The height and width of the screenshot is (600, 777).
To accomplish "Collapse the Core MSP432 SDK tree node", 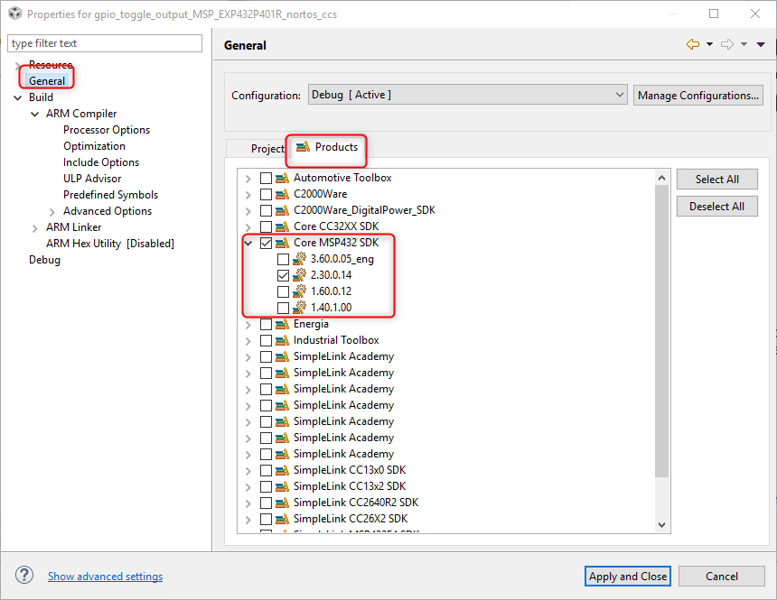I will click(248, 243).
